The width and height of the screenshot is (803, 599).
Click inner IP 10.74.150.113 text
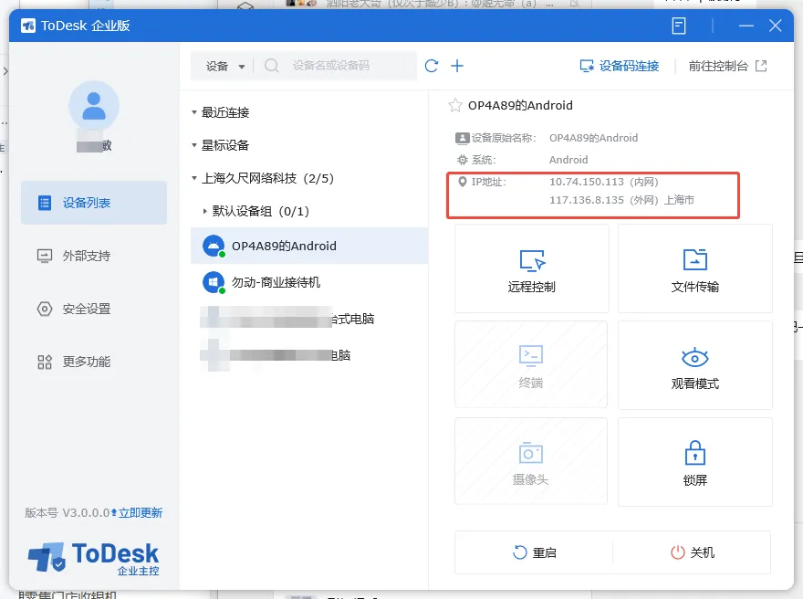587,182
